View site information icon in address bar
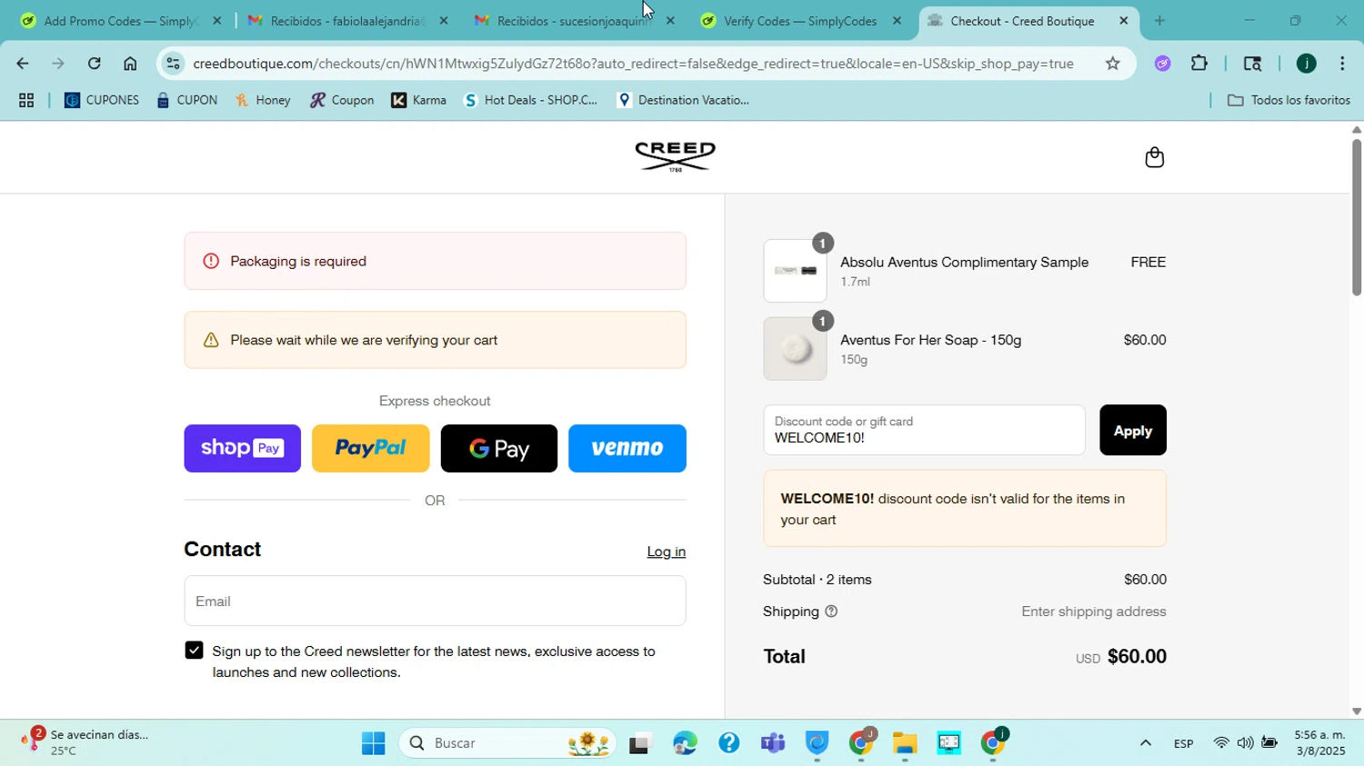This screenshot has width=1364, height=766. pyautogui.click(x=173, y=64)
